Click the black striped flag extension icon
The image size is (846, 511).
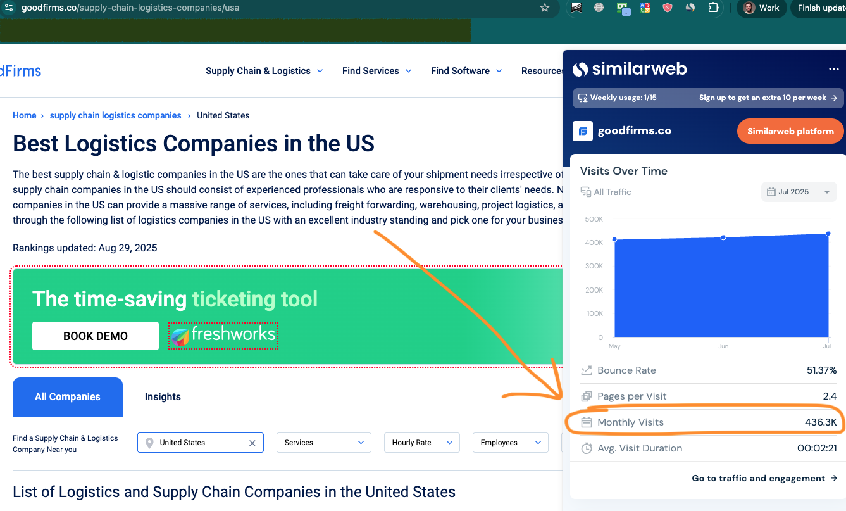pos(576,8)
